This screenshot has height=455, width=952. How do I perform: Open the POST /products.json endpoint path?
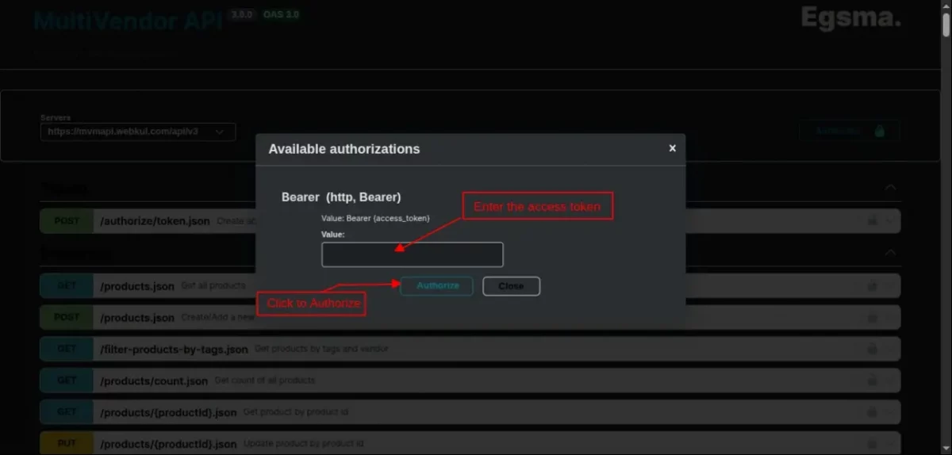[x=137, y=318]
